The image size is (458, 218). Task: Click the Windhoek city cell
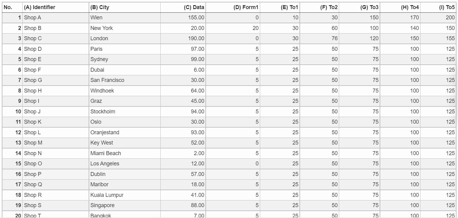pos(125,91)
